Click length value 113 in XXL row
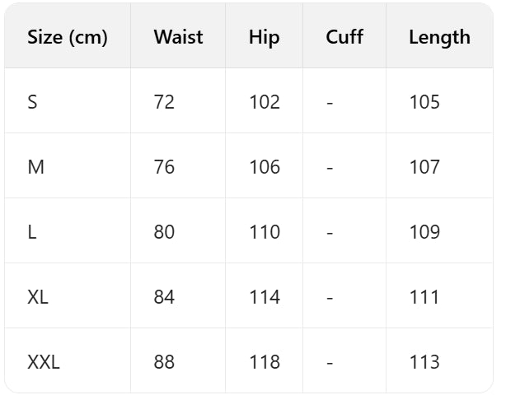Screen dimensions: 506x395 (424, 362)
